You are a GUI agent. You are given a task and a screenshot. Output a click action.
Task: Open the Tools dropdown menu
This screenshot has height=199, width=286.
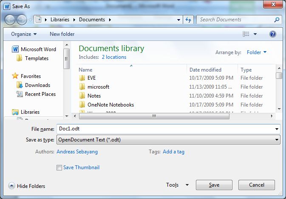coord(177,185)
